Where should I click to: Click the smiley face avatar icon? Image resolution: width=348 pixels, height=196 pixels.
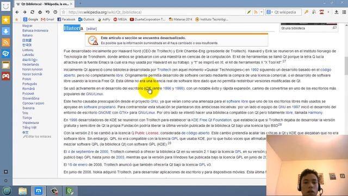pyautogui.click(x=6, y=6)
